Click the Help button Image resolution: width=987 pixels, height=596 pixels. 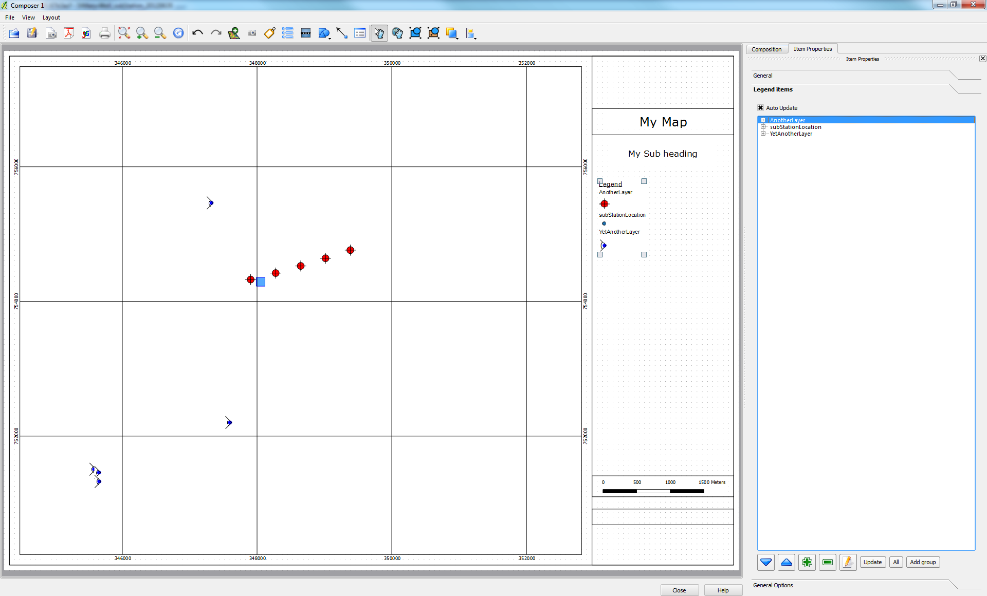(723, 590)
